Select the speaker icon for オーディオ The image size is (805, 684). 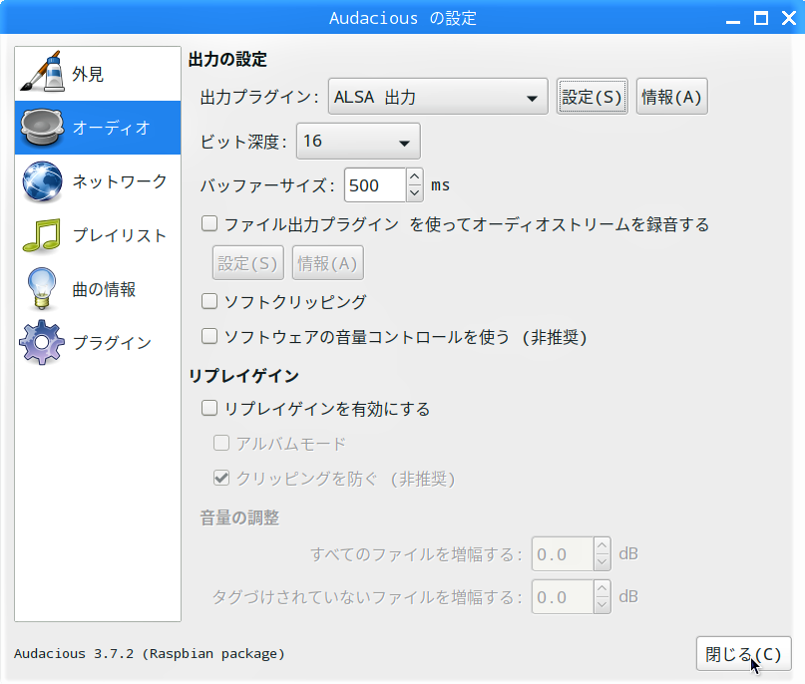point(42,128)
